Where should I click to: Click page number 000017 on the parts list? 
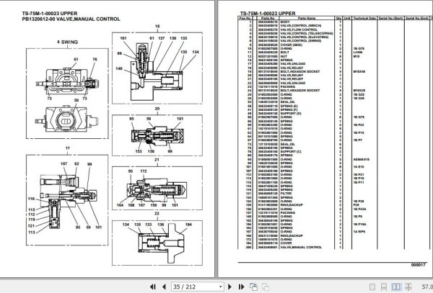click(x=419, y=265)
